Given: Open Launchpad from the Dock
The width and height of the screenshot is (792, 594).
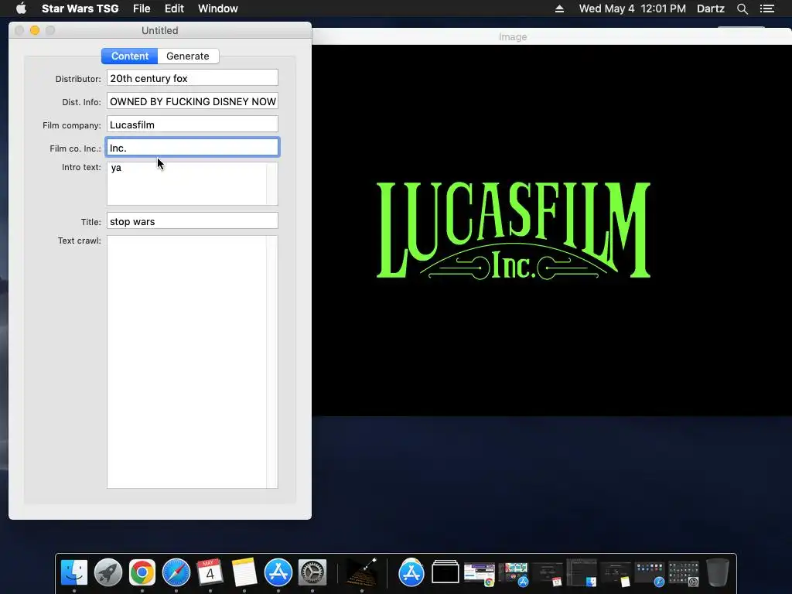Looking at the screenshot, I should coord(108,573).
